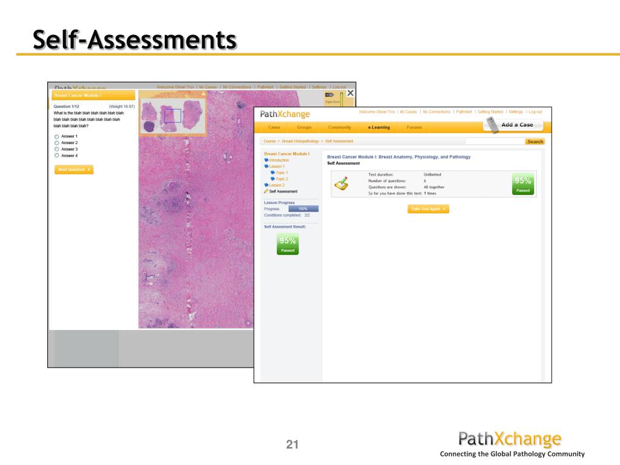
Task: Click the 'All together' value
Action: pos(434,187)
